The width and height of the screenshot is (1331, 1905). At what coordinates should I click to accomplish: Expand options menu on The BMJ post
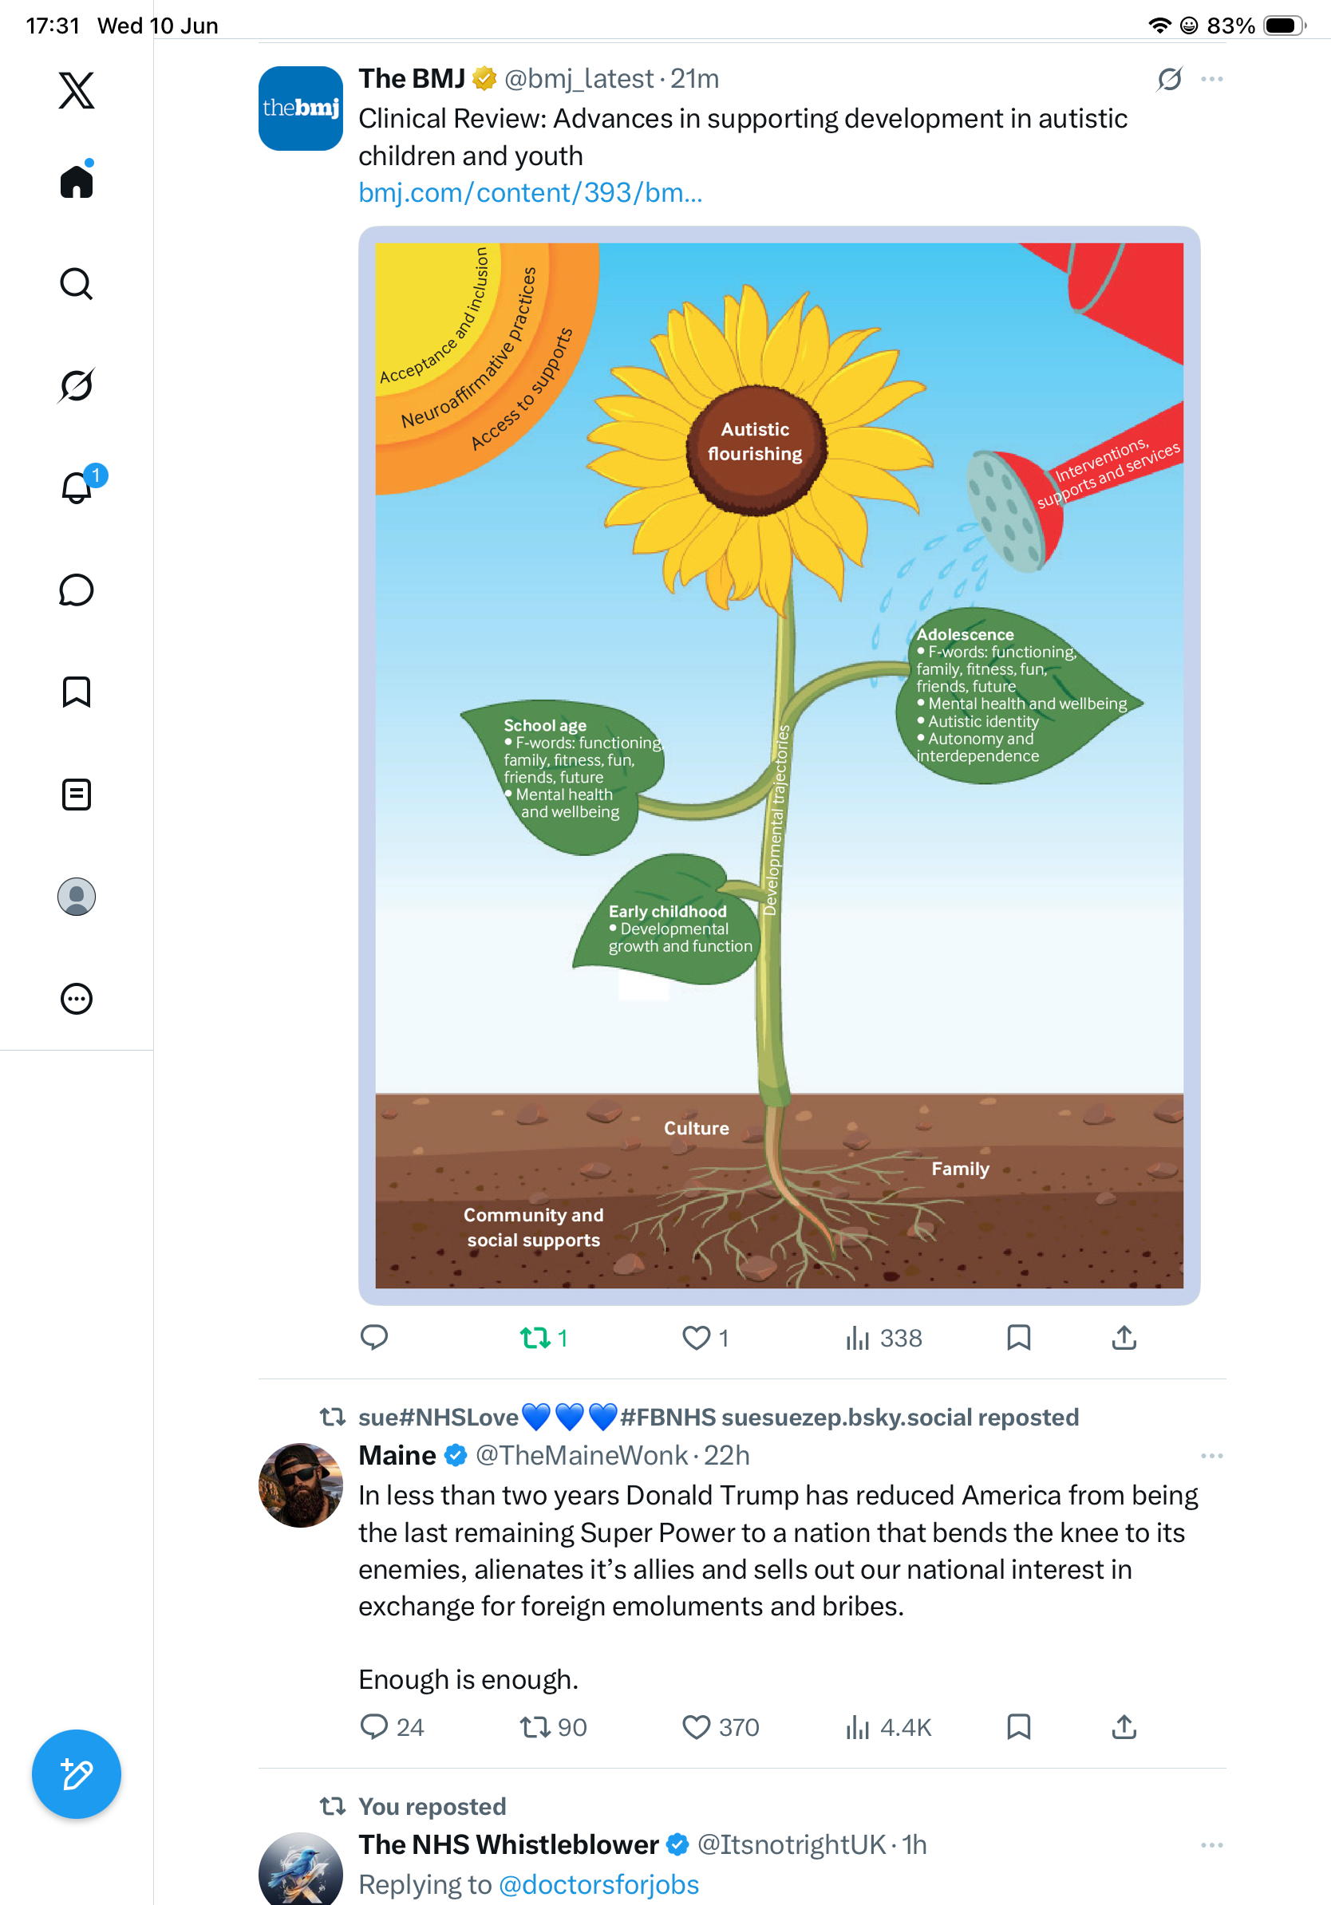(1211, 79)
